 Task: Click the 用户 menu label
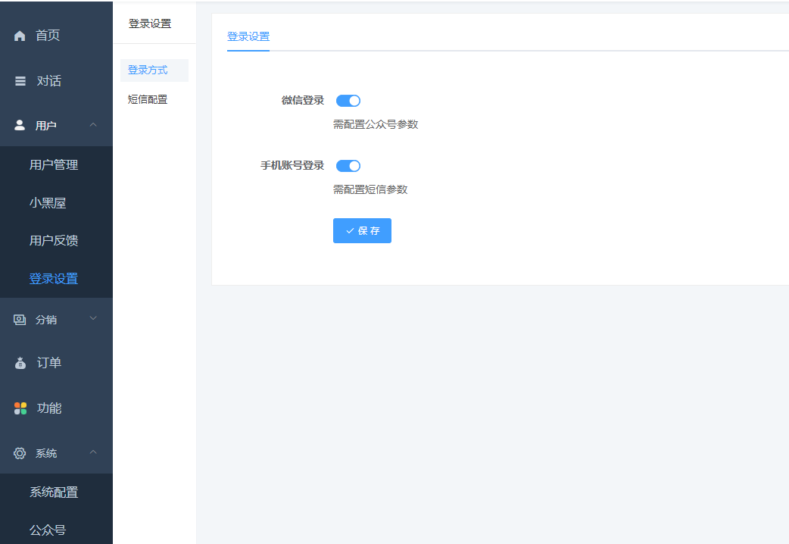tap(45, 126)
